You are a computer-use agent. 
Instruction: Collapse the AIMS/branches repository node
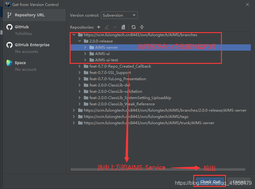(x=74, y=35)
